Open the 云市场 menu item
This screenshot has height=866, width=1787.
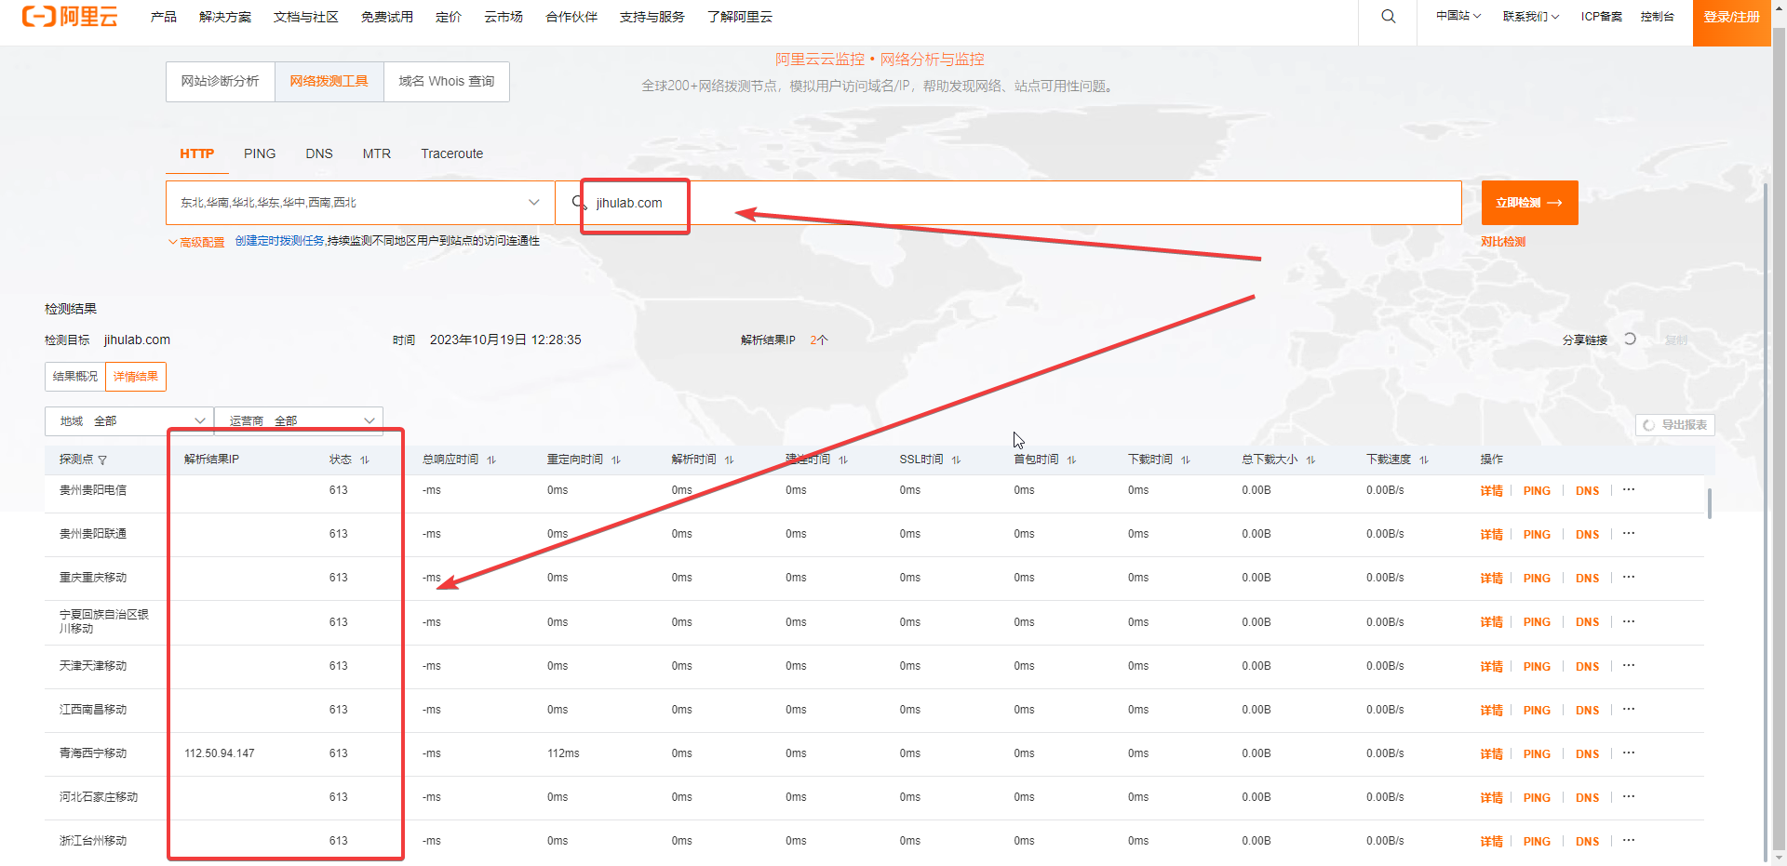click(x=504, y=17)
